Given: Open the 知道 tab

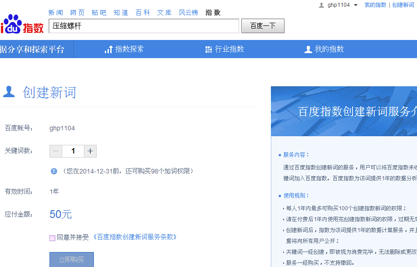Looking at the screenshot, I should pyautogui.click(x=121, y=13).
